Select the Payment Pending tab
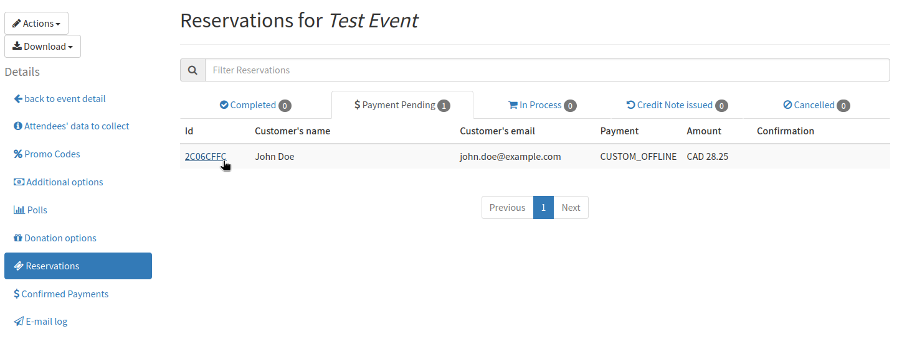Viewport: 912px width, 339px height. click(x=402, y=105)
